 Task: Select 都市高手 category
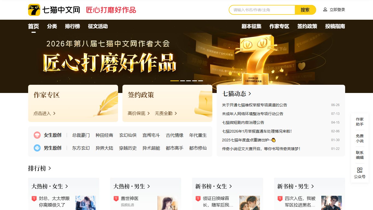175,148
